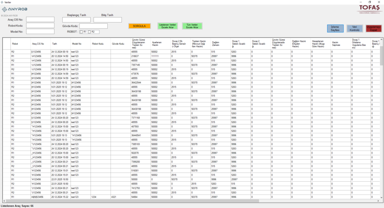Focus the Araç CIS No input field
Image resolution: width=384 pixels, height=208 pixels.
pos(40,20)
